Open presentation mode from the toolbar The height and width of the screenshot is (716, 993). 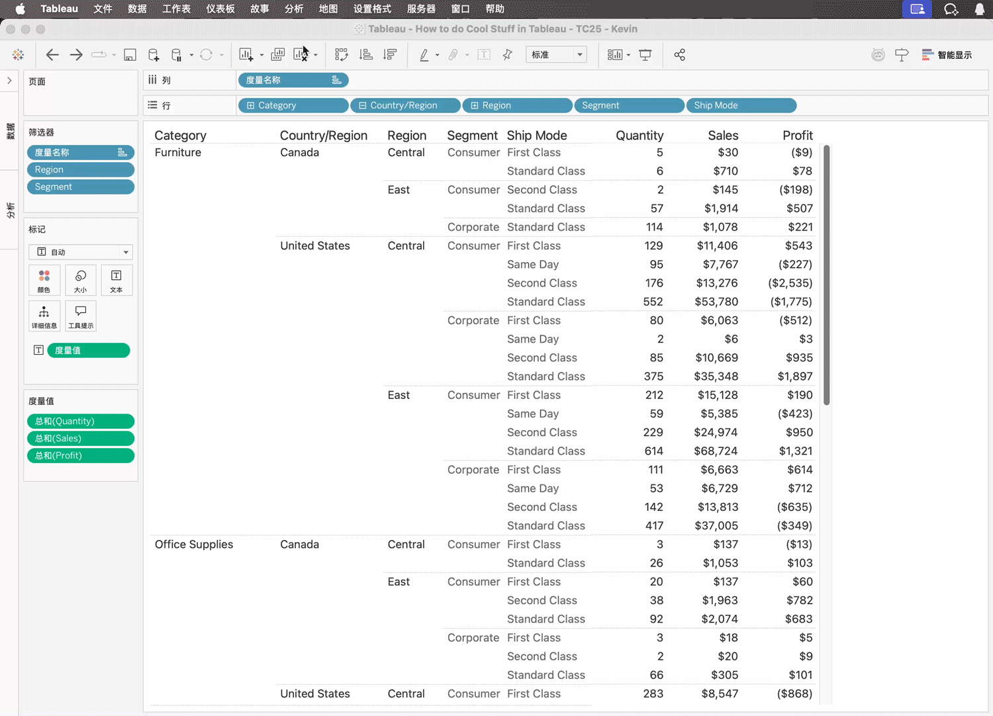click(645, 55)
